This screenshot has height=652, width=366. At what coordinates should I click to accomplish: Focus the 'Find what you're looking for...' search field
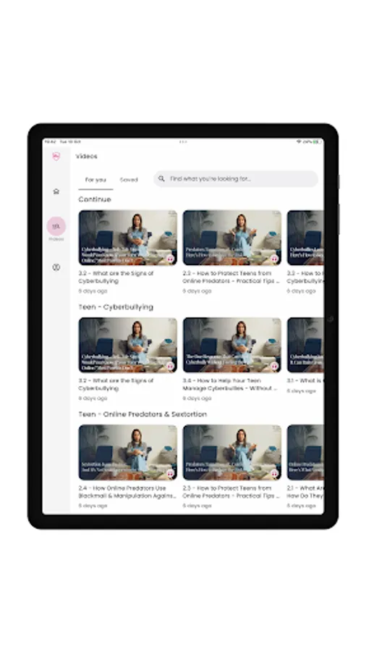point(236,179)
